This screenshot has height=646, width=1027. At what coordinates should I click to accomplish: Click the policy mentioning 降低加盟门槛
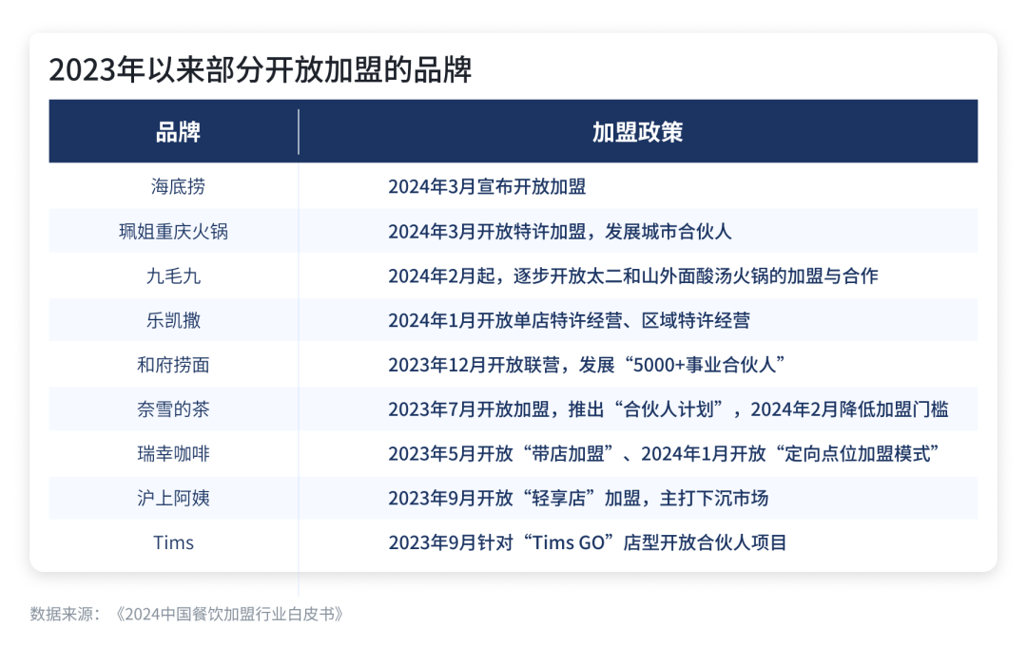(x=669, y=409)
